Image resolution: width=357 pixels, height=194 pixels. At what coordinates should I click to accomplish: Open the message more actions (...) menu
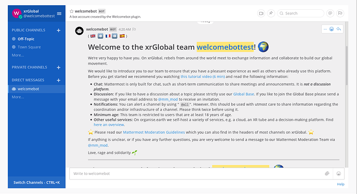point(325,29)
